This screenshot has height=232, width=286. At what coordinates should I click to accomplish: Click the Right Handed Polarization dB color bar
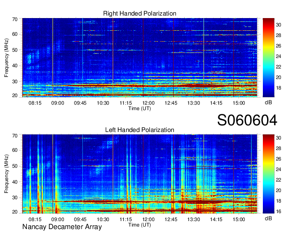(x=268, y=58)
